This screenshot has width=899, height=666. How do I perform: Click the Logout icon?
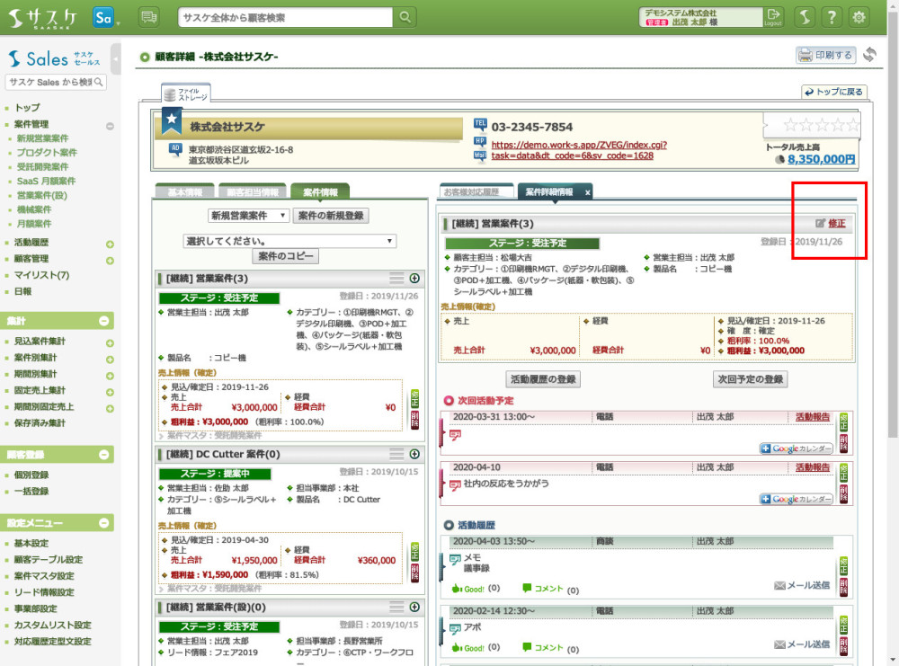(773, 17)
